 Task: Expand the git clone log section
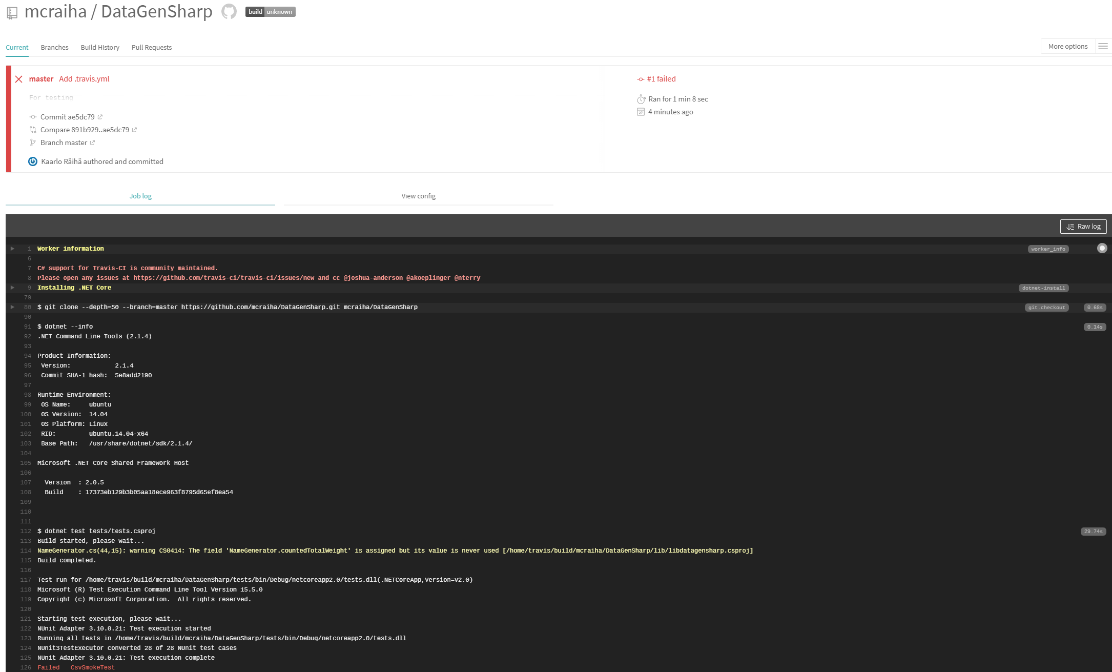12,307
